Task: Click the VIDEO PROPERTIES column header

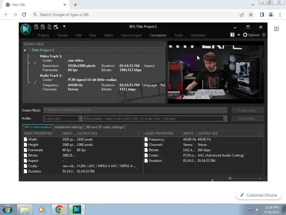Action: [x=42, y=134]
